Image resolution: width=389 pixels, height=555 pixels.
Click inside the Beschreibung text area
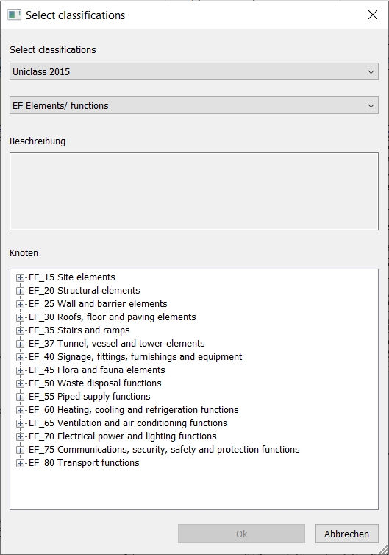pos(194,191)
